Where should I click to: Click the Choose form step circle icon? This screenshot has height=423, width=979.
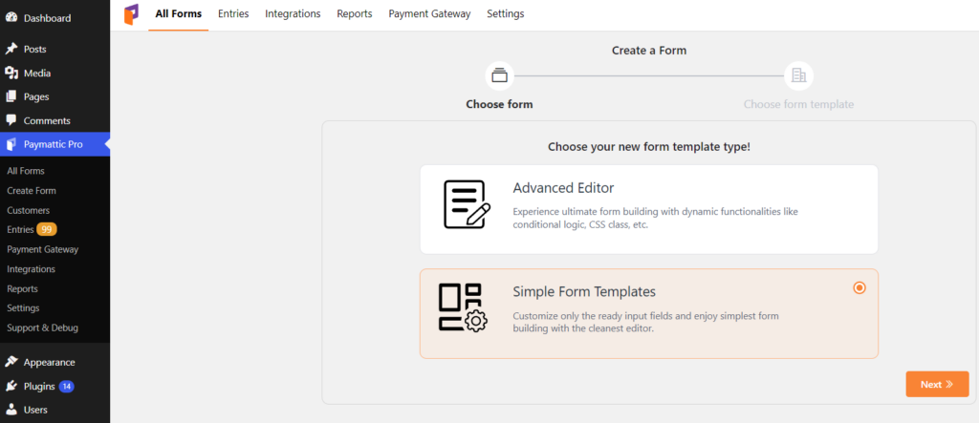pyautogui.click(x=499, y=76)
